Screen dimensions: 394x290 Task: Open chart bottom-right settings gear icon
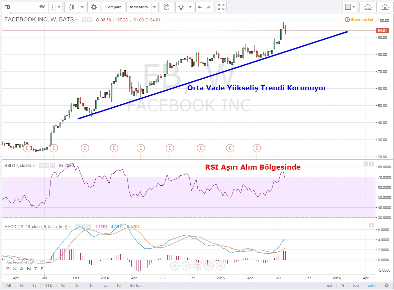387,285
